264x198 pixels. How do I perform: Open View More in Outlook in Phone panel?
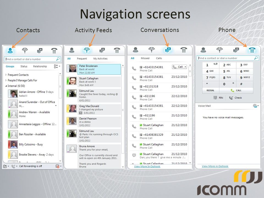215,166
